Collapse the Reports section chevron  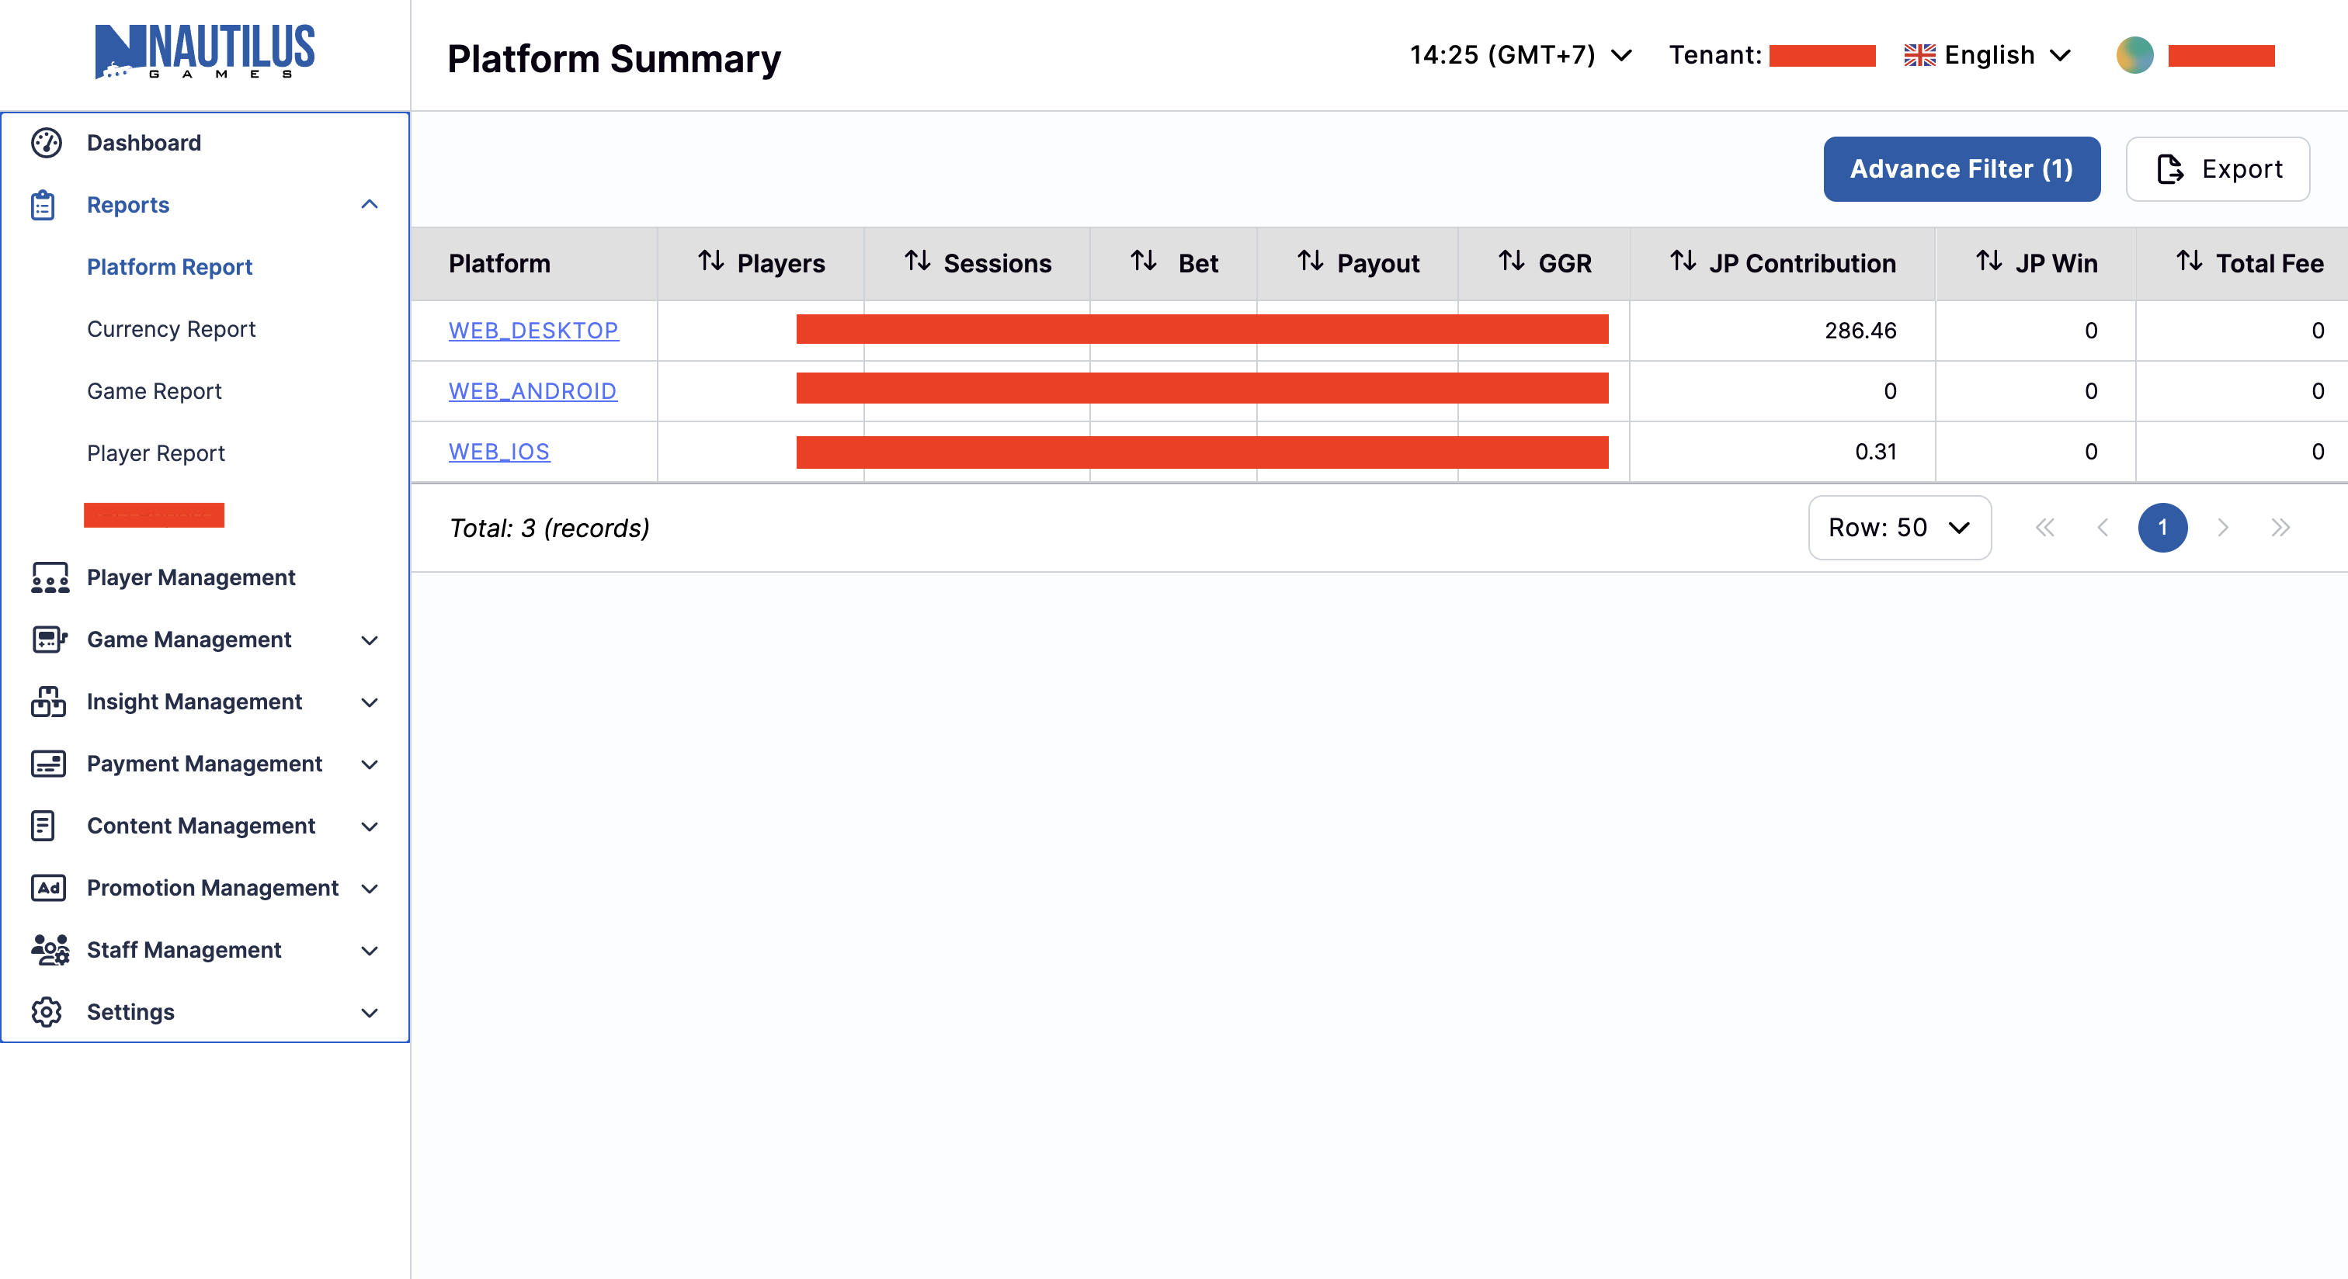[x=370, y=204]
